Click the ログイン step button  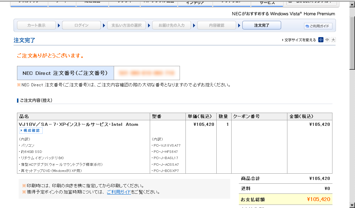81,25
